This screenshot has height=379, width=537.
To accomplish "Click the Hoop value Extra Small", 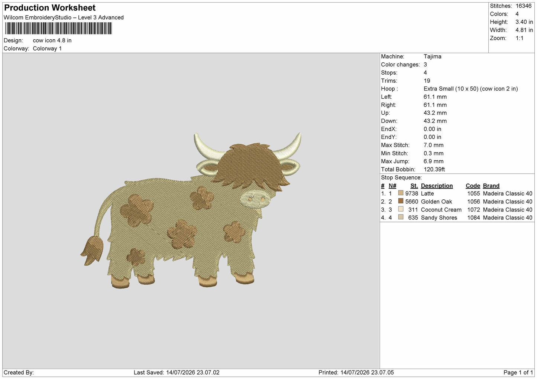I will (x=470, y=89).
